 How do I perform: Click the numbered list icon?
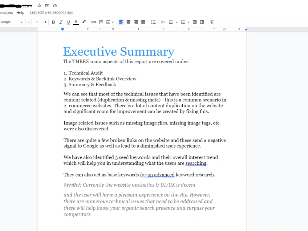(183, 22)
